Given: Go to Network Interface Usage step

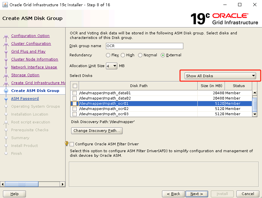Looking at the screenshot, I should (34, 67).
